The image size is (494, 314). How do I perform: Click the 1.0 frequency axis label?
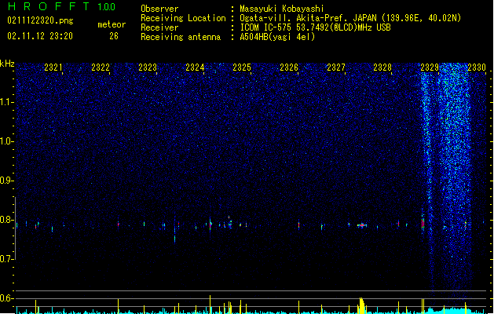pos(7,141)
